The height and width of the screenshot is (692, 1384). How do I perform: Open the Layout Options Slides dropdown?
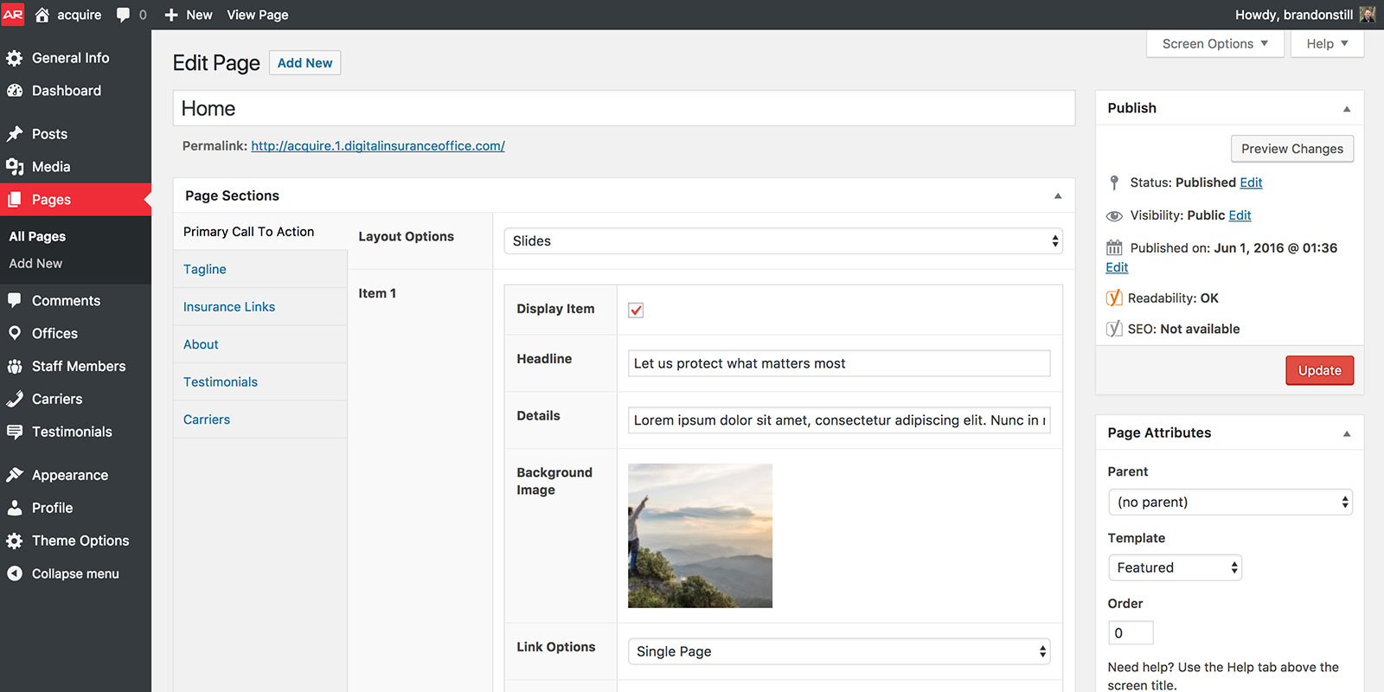(x=783, y=241)
